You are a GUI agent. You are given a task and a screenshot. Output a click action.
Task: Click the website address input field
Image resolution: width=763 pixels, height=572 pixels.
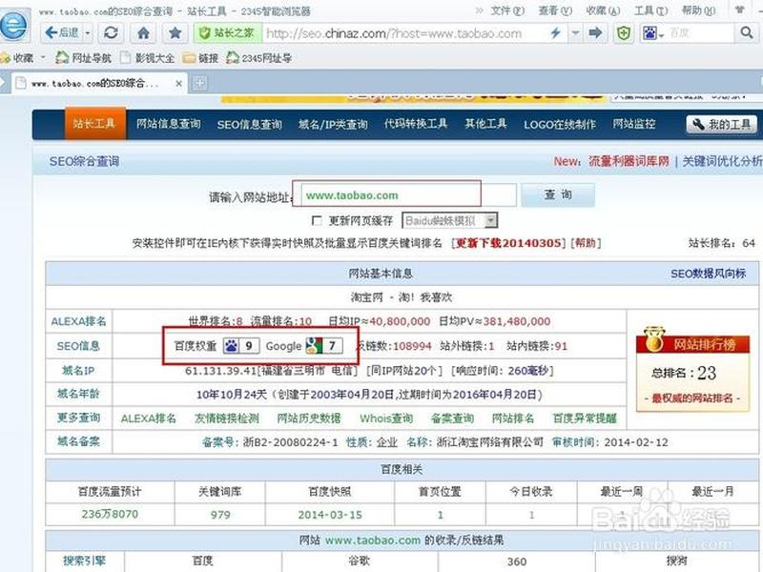click(408, 195)
